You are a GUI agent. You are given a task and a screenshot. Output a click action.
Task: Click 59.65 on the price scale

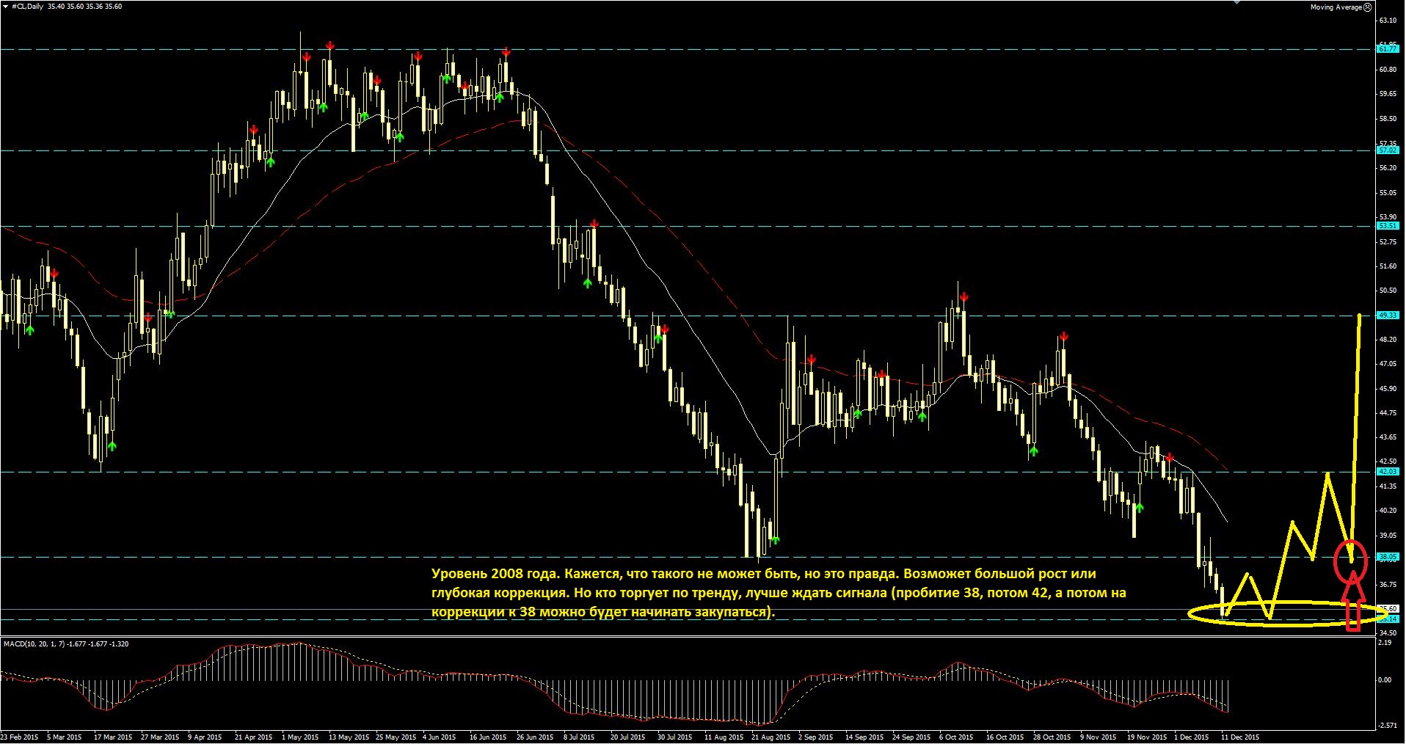[x=1388, y=94]
